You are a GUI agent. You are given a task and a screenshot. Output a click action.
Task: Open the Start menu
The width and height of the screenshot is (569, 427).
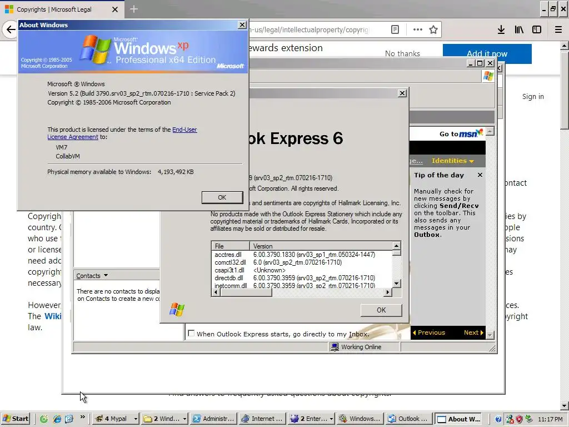[16, 419]
